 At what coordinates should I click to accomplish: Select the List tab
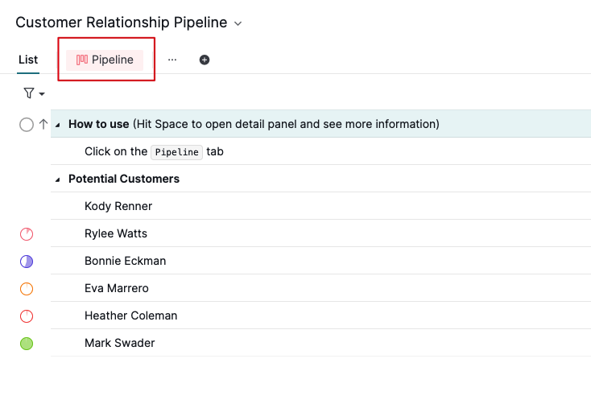pos(28,60)
